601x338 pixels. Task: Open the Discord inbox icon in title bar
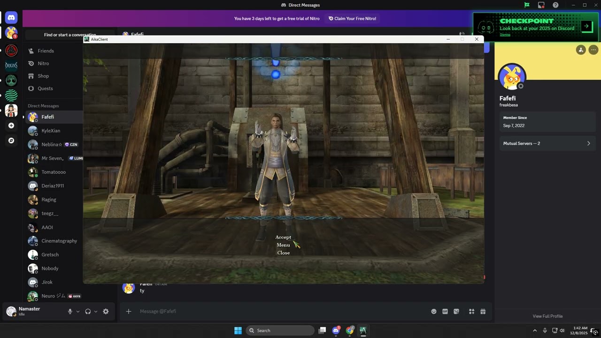(x=541, y=5)
